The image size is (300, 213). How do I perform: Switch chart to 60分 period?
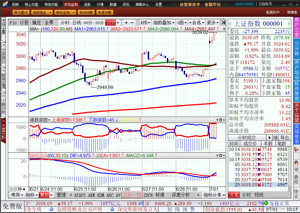88,22
